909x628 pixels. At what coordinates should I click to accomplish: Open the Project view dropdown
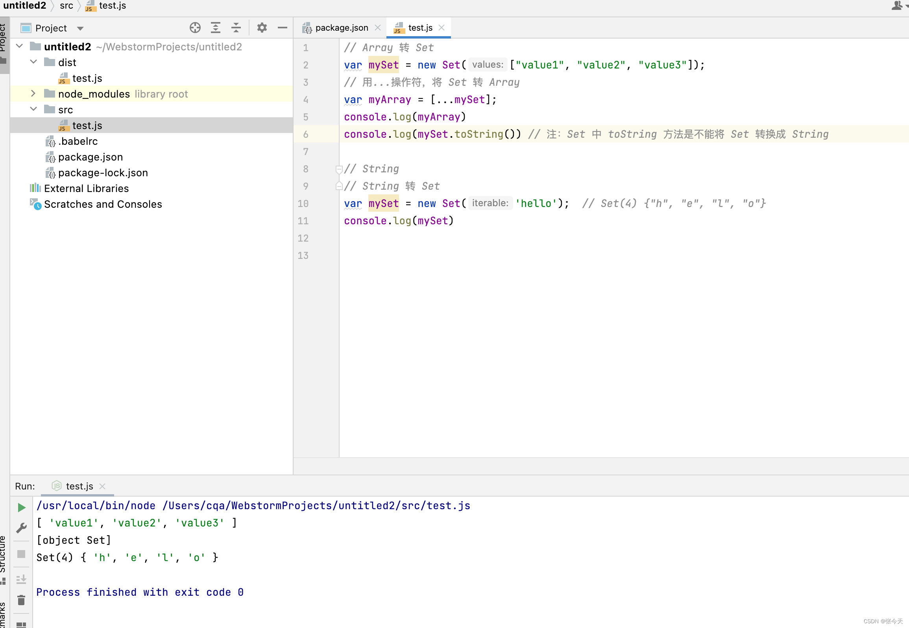tap(80, 28)
